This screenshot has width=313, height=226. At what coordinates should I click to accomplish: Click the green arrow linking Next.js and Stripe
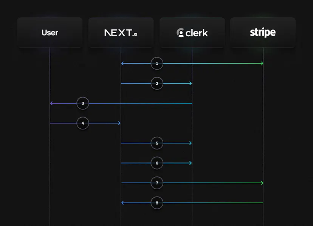(227, 64)
